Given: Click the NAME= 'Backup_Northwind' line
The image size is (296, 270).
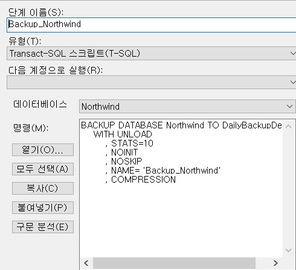Looking at the screenshot, I should click(162, 171).
